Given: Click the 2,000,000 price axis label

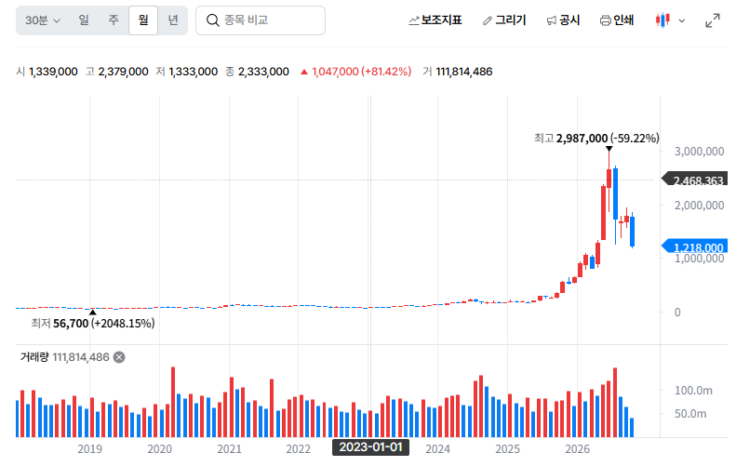Looking at the screenshot, I should pyautogui.click(x=699, y=205).
